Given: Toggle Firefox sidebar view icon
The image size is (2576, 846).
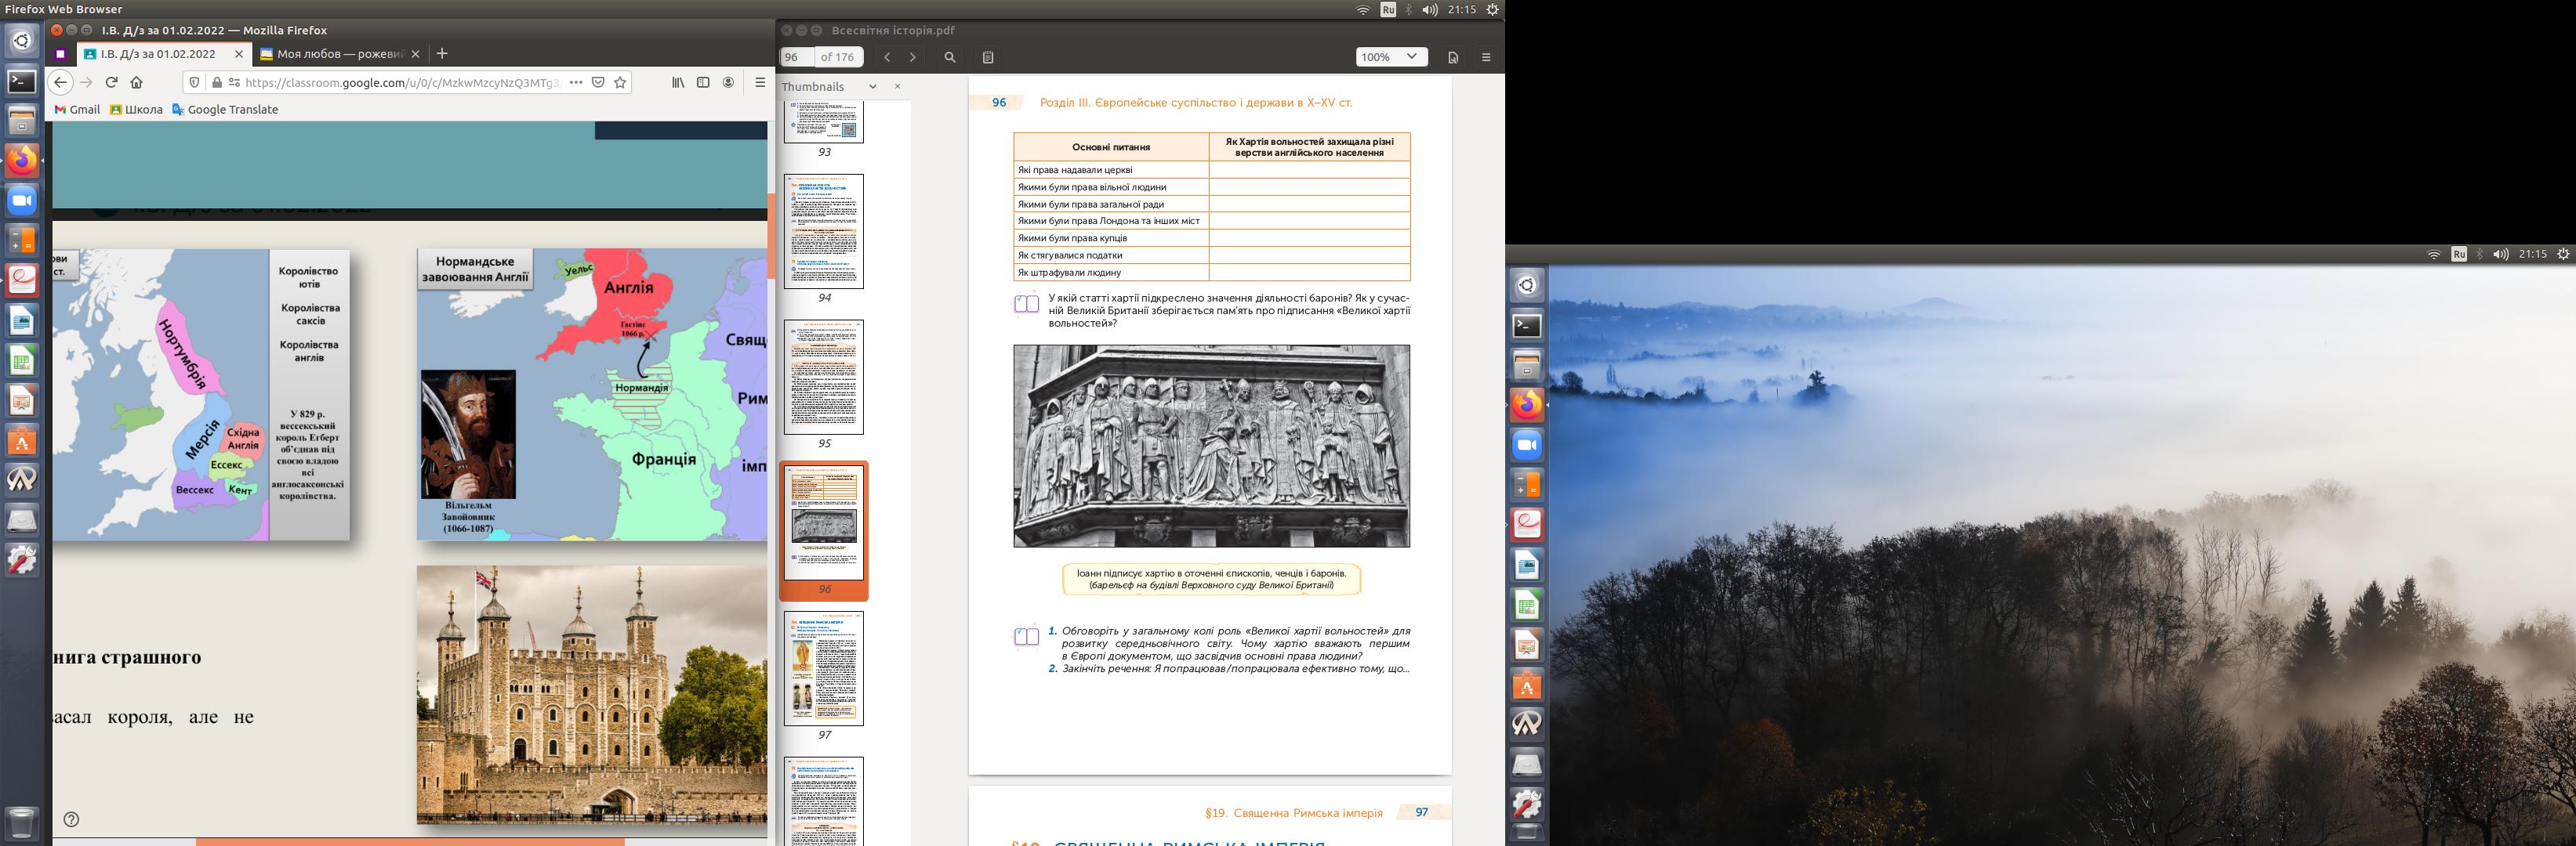Looking at the screenshot, I should [703, 83].
